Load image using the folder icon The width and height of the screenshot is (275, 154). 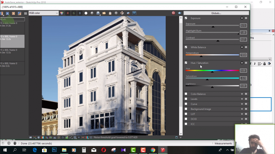pyautogui.click(x=104, y=13)
